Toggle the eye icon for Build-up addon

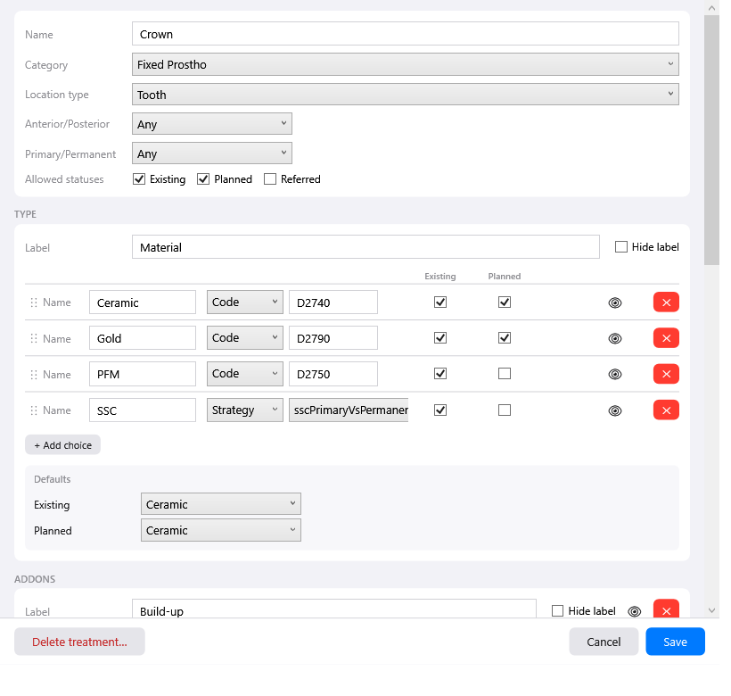[635, 611]
